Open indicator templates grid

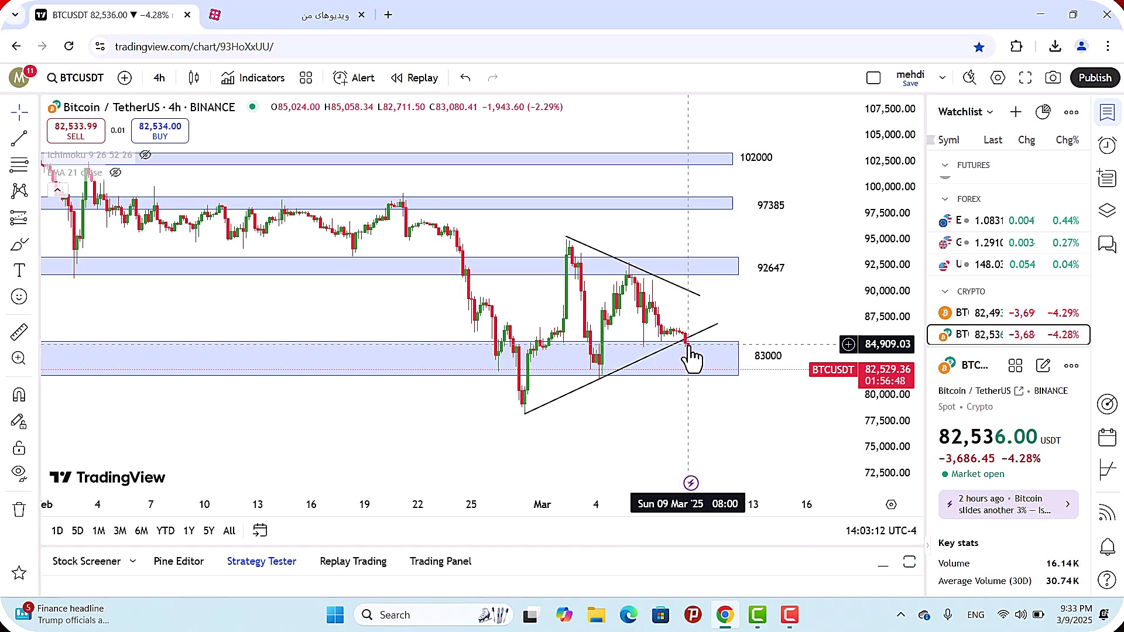(x=306, y=78)
